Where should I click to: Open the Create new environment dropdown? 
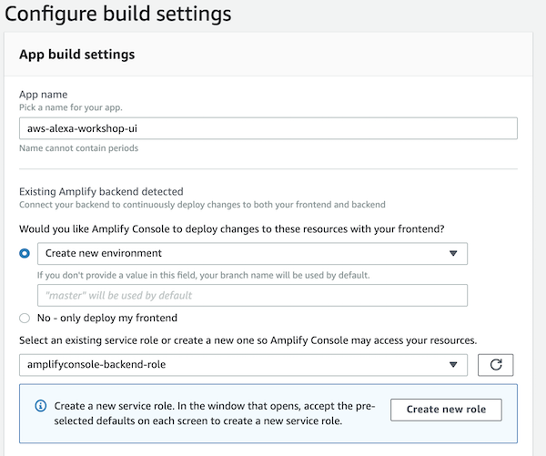[246, 253]
